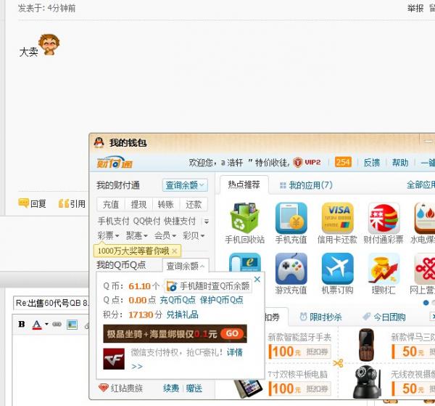This screenshot has width=435, height=406.
Task: Expand more payment options arrow after 快捷支付
Action: [x=207, y=222]
